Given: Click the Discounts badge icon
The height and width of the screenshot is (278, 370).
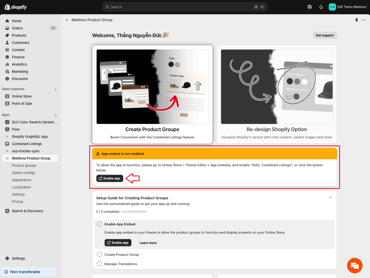Looking at the screenshot, I should click(7, 79).
